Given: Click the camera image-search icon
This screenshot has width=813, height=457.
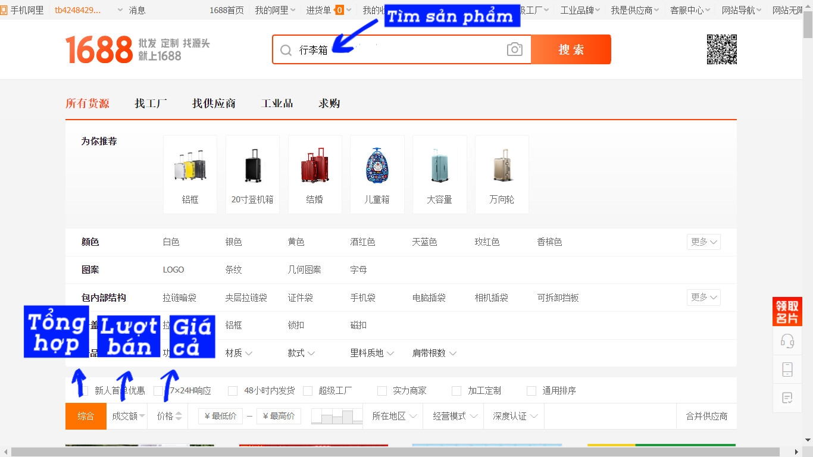Looking at the screenshot, I should tap(515, 49).
